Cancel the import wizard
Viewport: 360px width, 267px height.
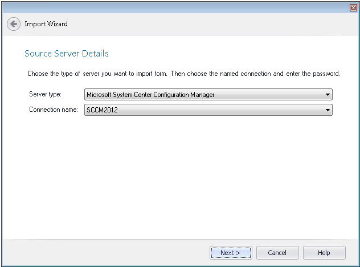pyautogui.click(x=277, y=253)
